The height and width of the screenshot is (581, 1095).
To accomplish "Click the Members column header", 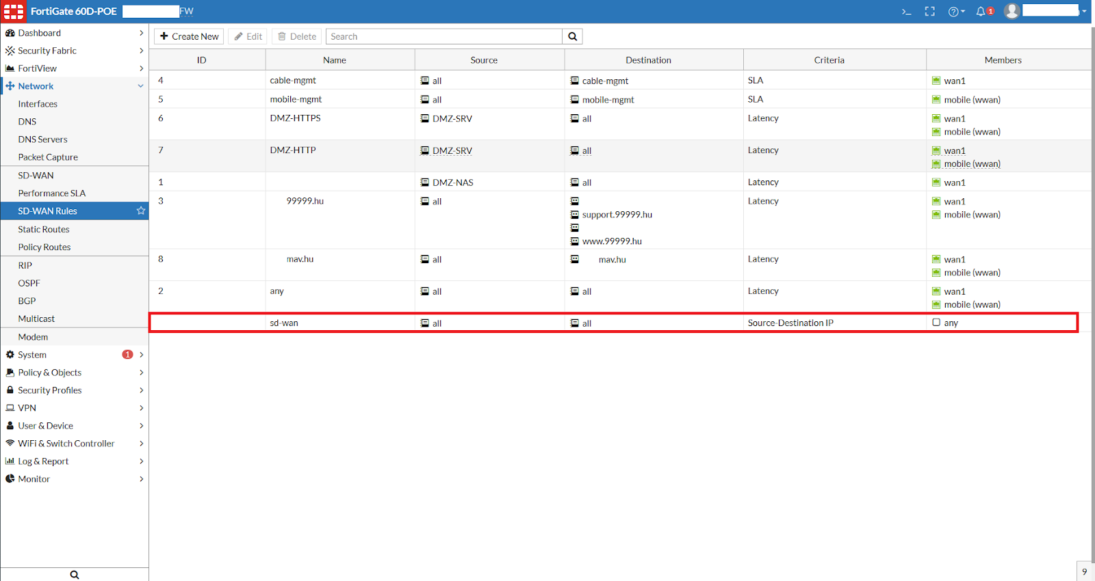I will [x=1008, y=60].
